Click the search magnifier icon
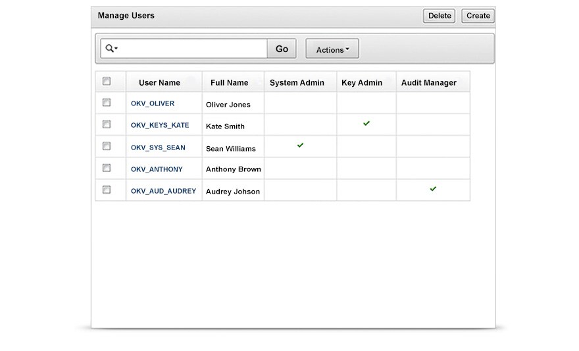The height and width of the screenshot is (351, 579). pyautogui.click(x=110, y=49)
